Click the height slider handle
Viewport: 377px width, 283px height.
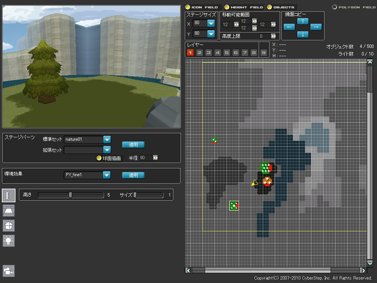click(70, 195)
